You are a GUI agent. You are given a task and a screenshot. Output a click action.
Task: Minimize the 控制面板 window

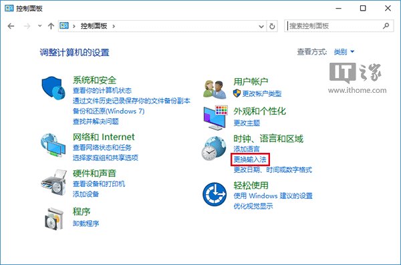pyautogui.click(x=339, y=8)
